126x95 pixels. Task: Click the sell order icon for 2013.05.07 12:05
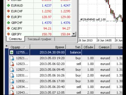(12, 93)
